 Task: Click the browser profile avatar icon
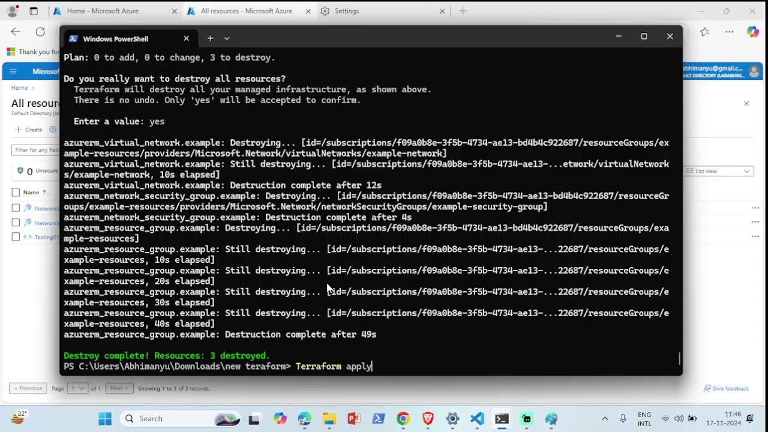click(13, 11)
